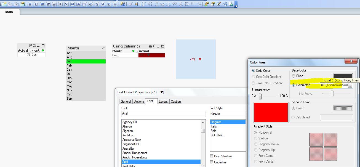
Task: Click XL export on Using Column() table
Action: (154, 46)
